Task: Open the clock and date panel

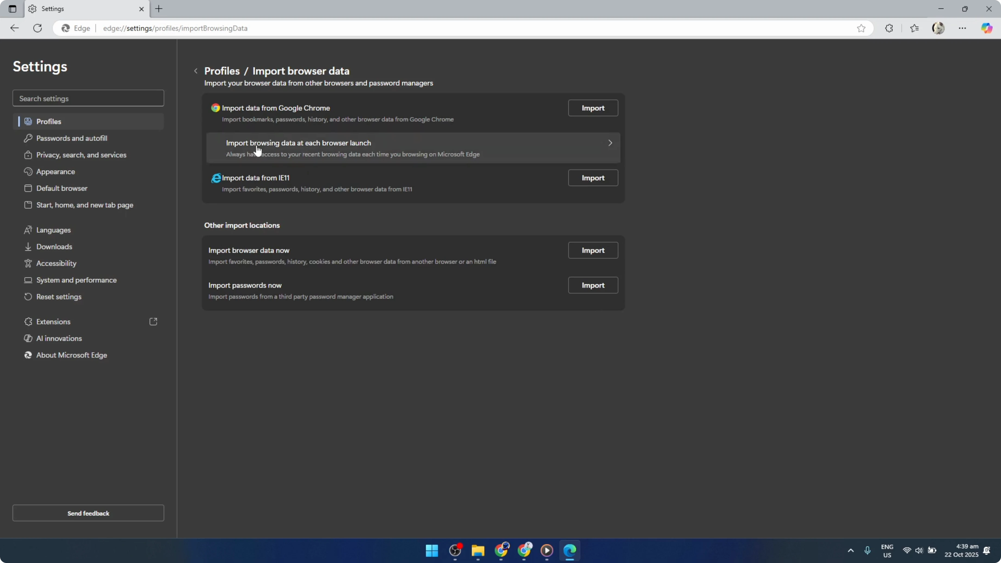Action: 961,550
